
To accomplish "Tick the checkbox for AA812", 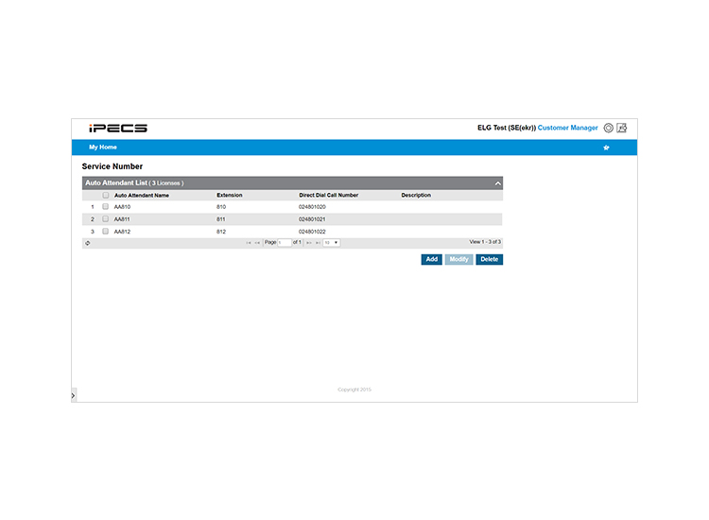I will [x=105, y=231].
